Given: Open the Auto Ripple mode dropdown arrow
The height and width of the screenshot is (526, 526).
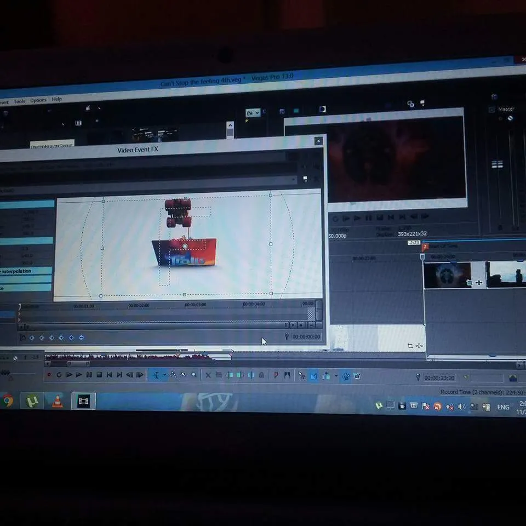Looking at the screenshot, I should point(336,376).
